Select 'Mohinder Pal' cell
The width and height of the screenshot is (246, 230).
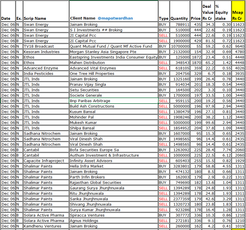coord(114,117)
